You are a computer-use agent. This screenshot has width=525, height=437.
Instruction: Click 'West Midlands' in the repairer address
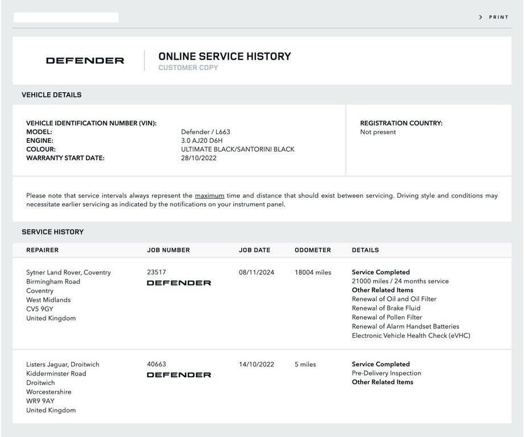[x=48, y=300]
